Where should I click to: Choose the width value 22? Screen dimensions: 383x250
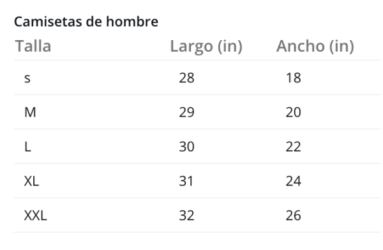294,147
